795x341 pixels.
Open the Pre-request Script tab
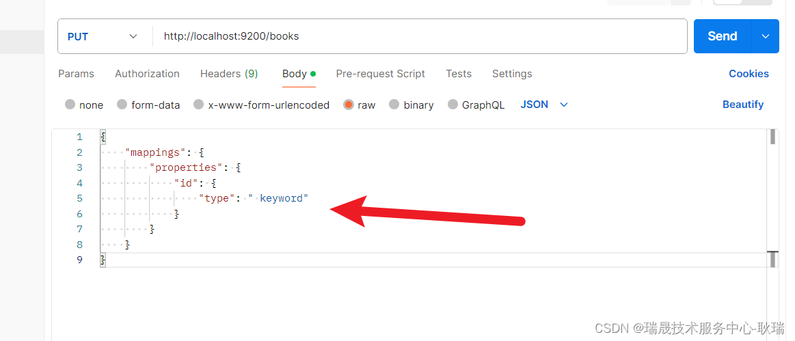coord(380,74)
